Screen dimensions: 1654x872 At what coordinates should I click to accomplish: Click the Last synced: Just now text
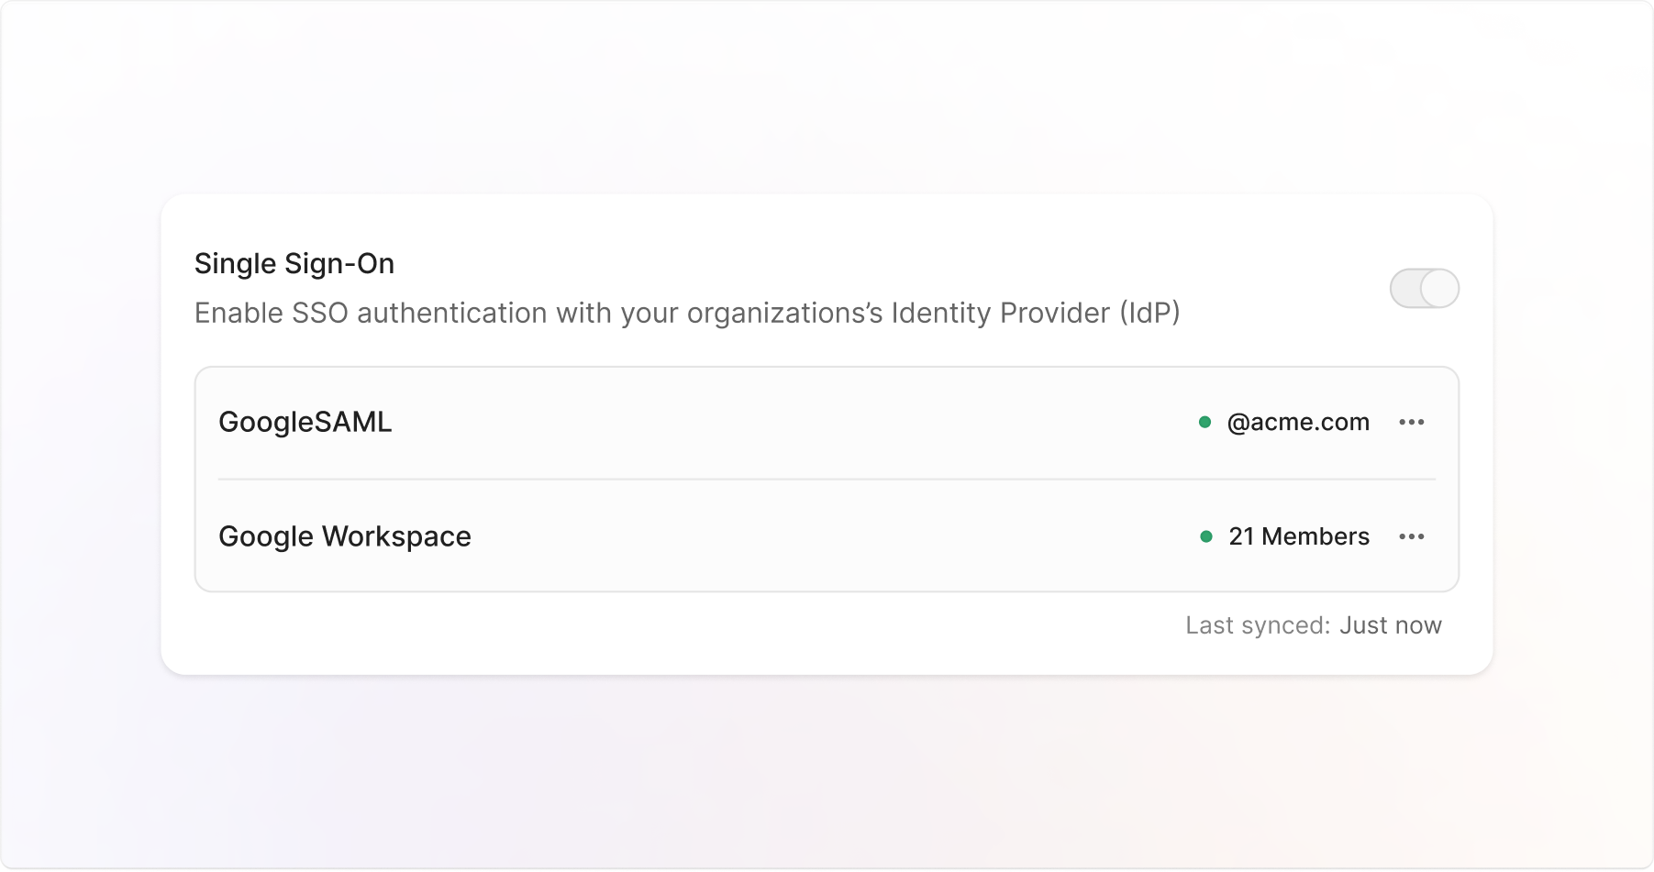(1314, 625)
